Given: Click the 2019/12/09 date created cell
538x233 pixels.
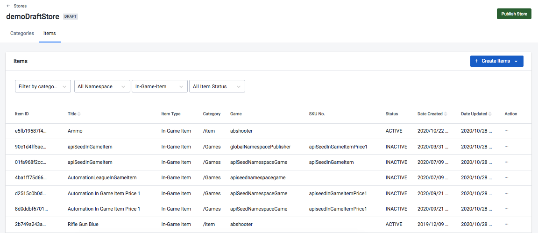Looking at the screenshot, I should (433, 224).
